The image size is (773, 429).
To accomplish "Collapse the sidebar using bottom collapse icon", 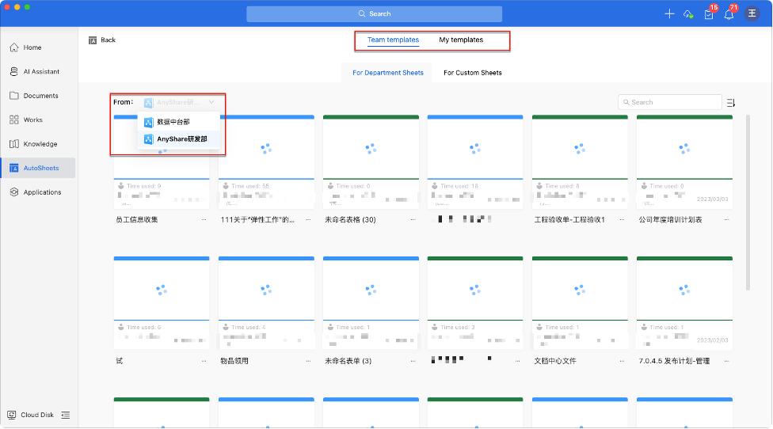I will tap(66, 415).
